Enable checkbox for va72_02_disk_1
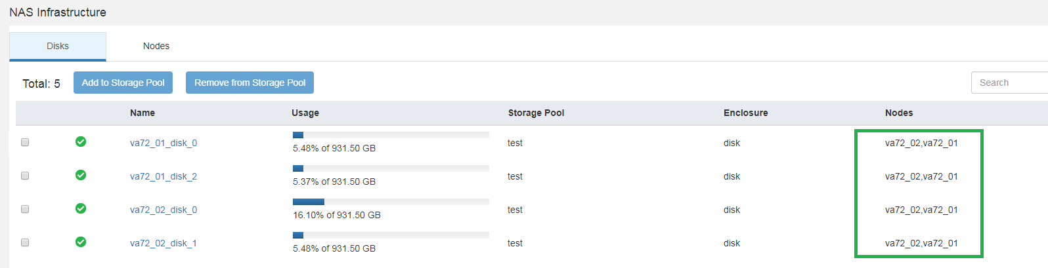1048x268 pixels. pos(25,242)
